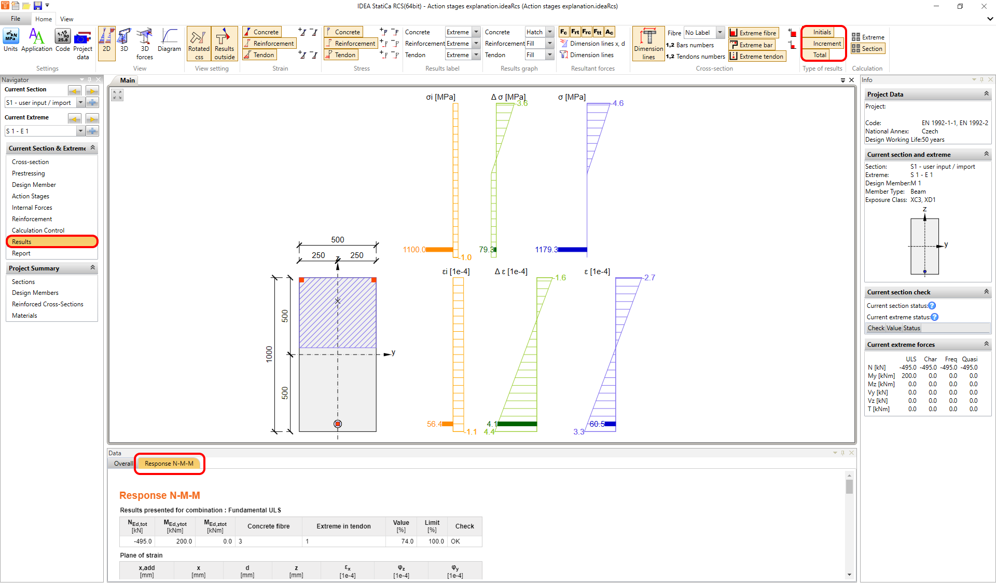Click the Fc resultant force icon
The width and height of the screenshot is (996, 583).
point(563,32)
